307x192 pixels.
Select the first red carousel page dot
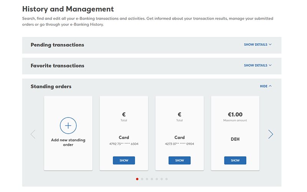(x=137, y=179)
